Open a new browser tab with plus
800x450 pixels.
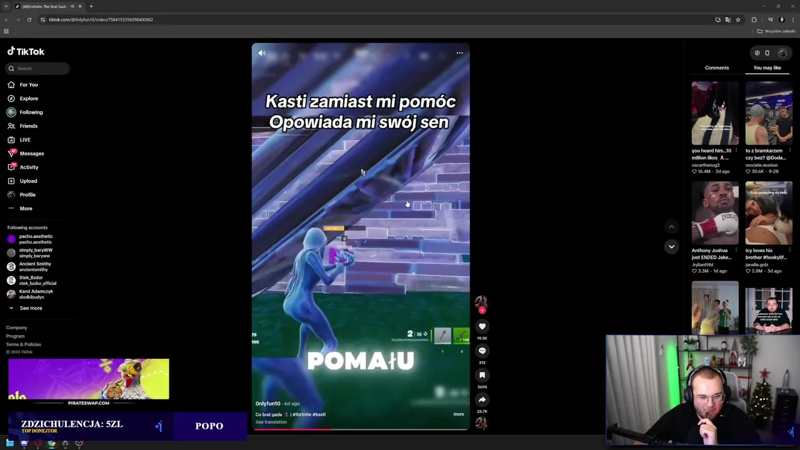pyautogui.click(x=91, y=6)
